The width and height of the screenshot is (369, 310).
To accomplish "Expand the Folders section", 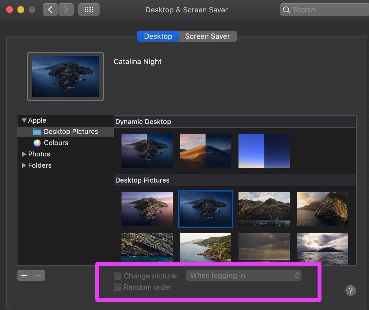I will 24,165.
